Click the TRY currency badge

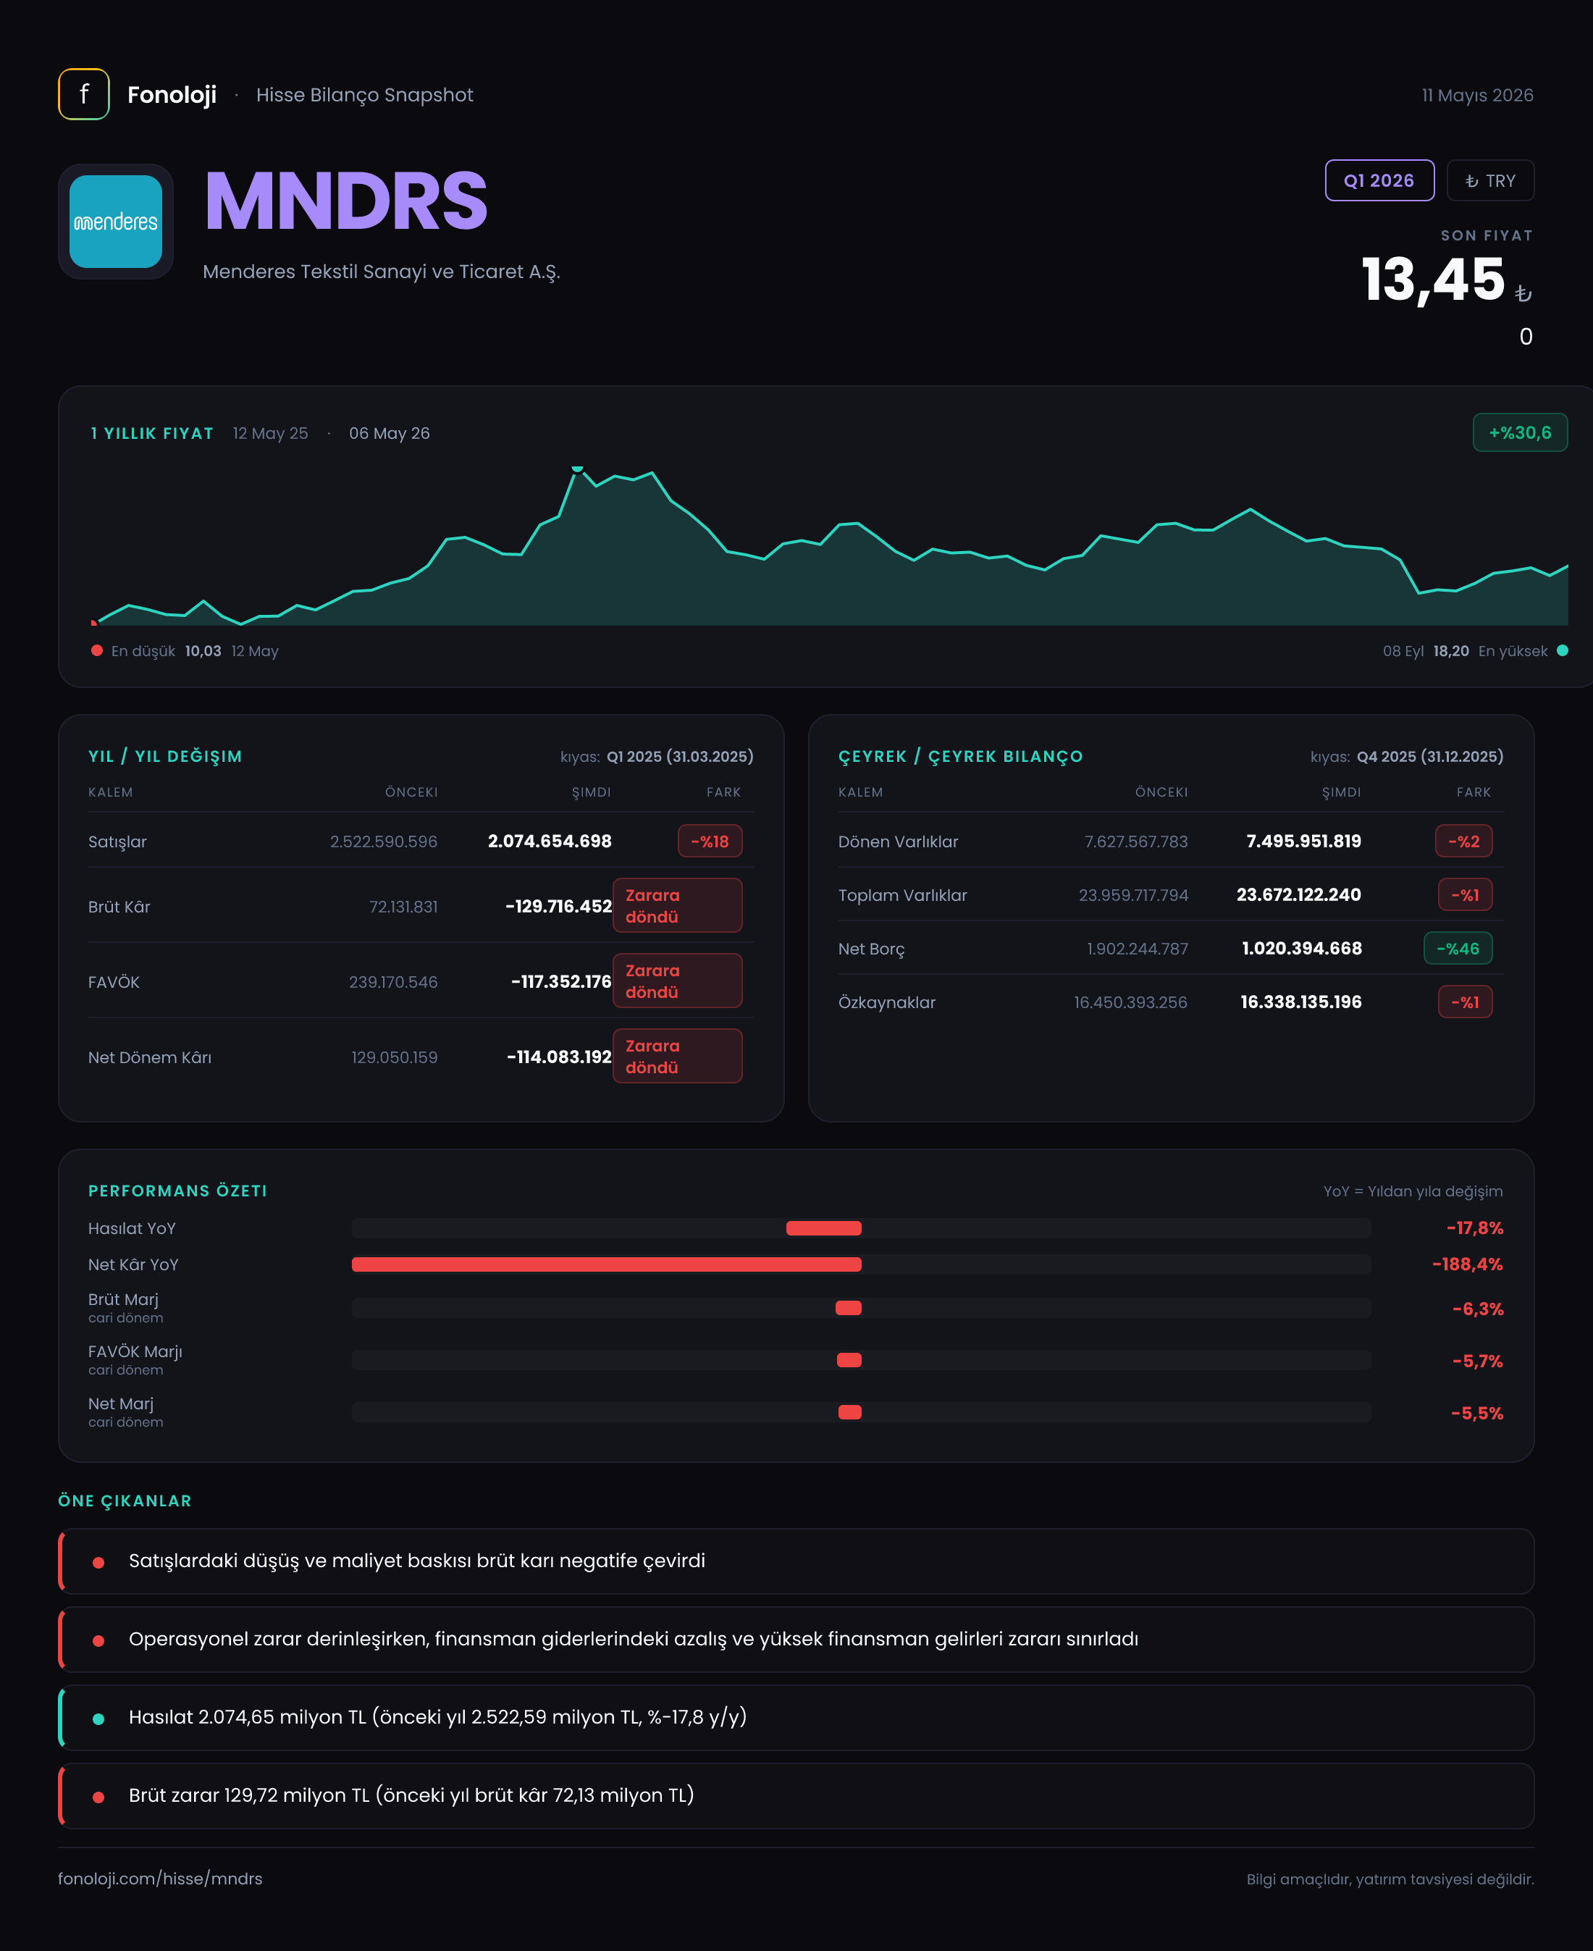click(x=1490, y=181)
